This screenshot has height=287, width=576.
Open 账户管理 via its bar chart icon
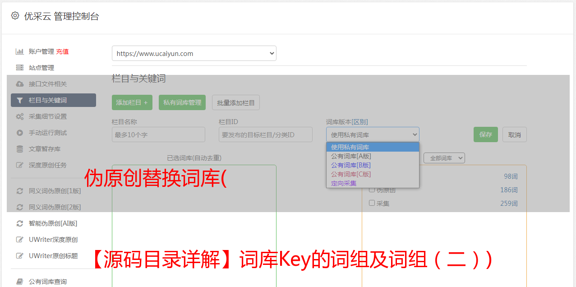[20, 51]
